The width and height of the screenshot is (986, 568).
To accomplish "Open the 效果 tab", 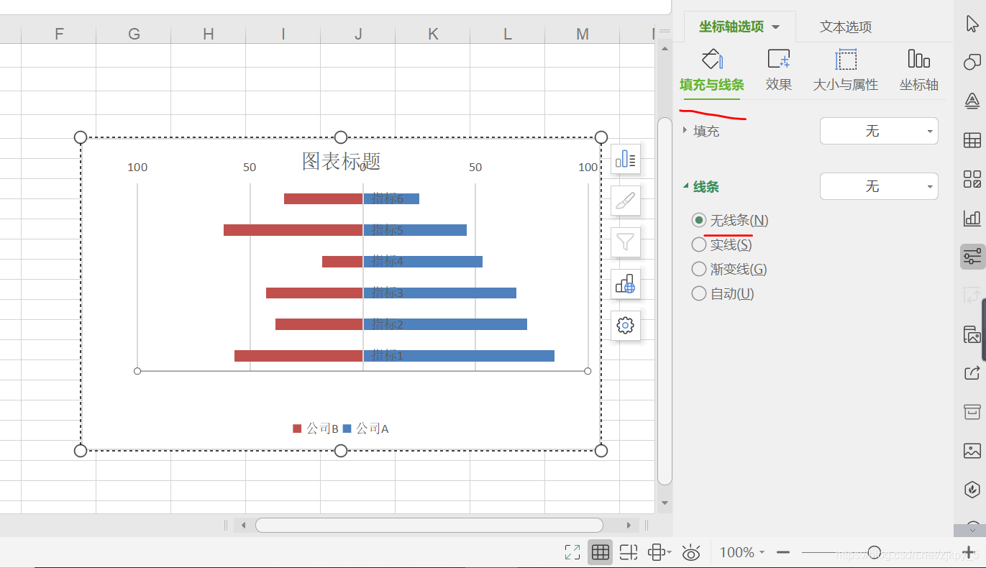I will pos(779,72).
